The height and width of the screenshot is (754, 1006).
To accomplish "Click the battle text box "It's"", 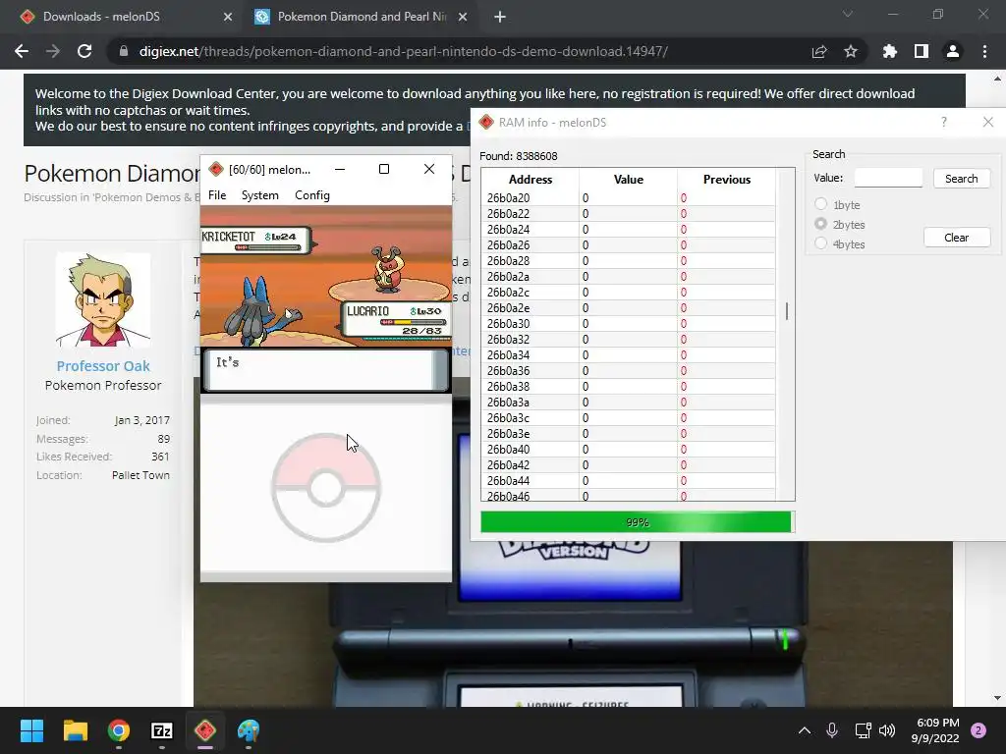I will (x=326, y=370).
